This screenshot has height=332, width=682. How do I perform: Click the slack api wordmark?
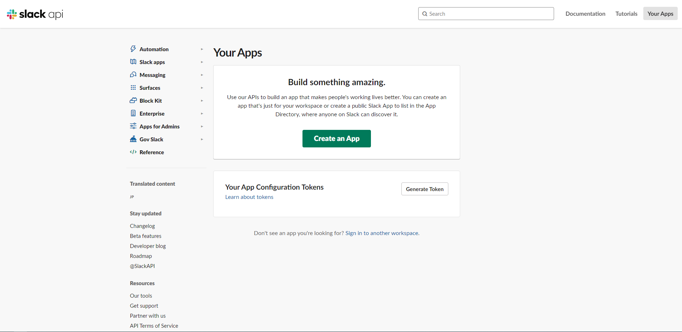coord(41,14)
